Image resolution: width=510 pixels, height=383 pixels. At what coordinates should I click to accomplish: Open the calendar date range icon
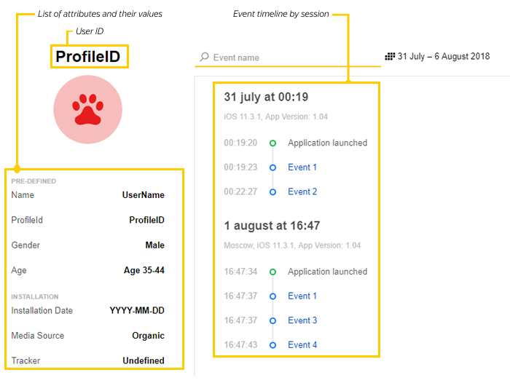click(390, 57)
